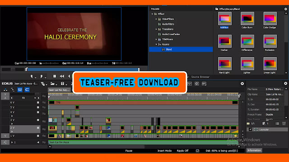
Task: Select the Color Burn blend effect
Action: click(x=247, y=20)
